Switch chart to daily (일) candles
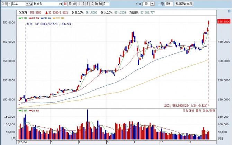This screenshot has width=232, height=145. click(65, 4)
